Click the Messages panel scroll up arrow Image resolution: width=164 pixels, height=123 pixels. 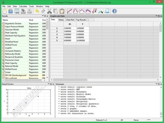[x=161, y=87]
